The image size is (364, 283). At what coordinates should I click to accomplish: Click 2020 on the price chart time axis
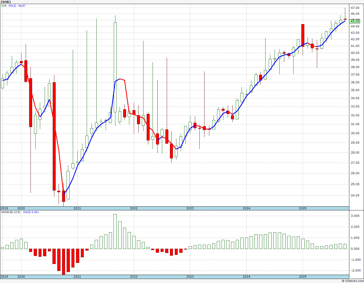(21, 208)
